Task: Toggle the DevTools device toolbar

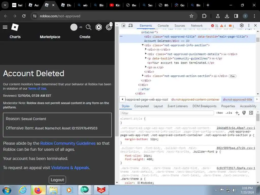Action: [131, 26]
